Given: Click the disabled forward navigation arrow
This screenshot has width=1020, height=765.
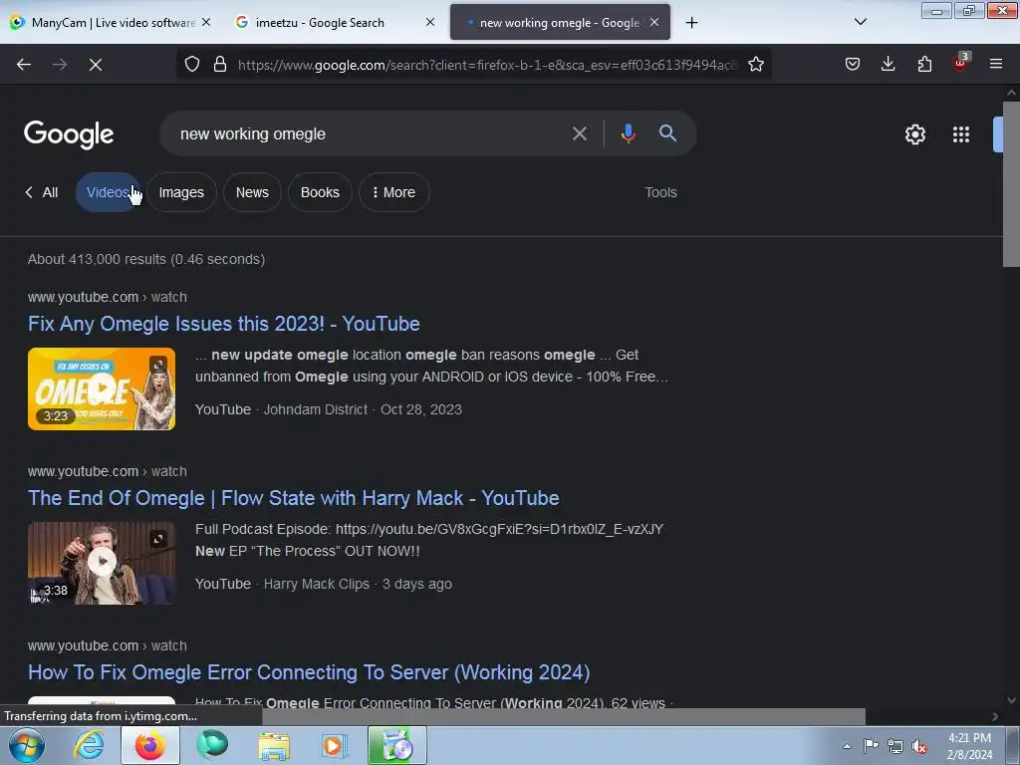Looking at the screenshot, I should (x=60, y=65).
